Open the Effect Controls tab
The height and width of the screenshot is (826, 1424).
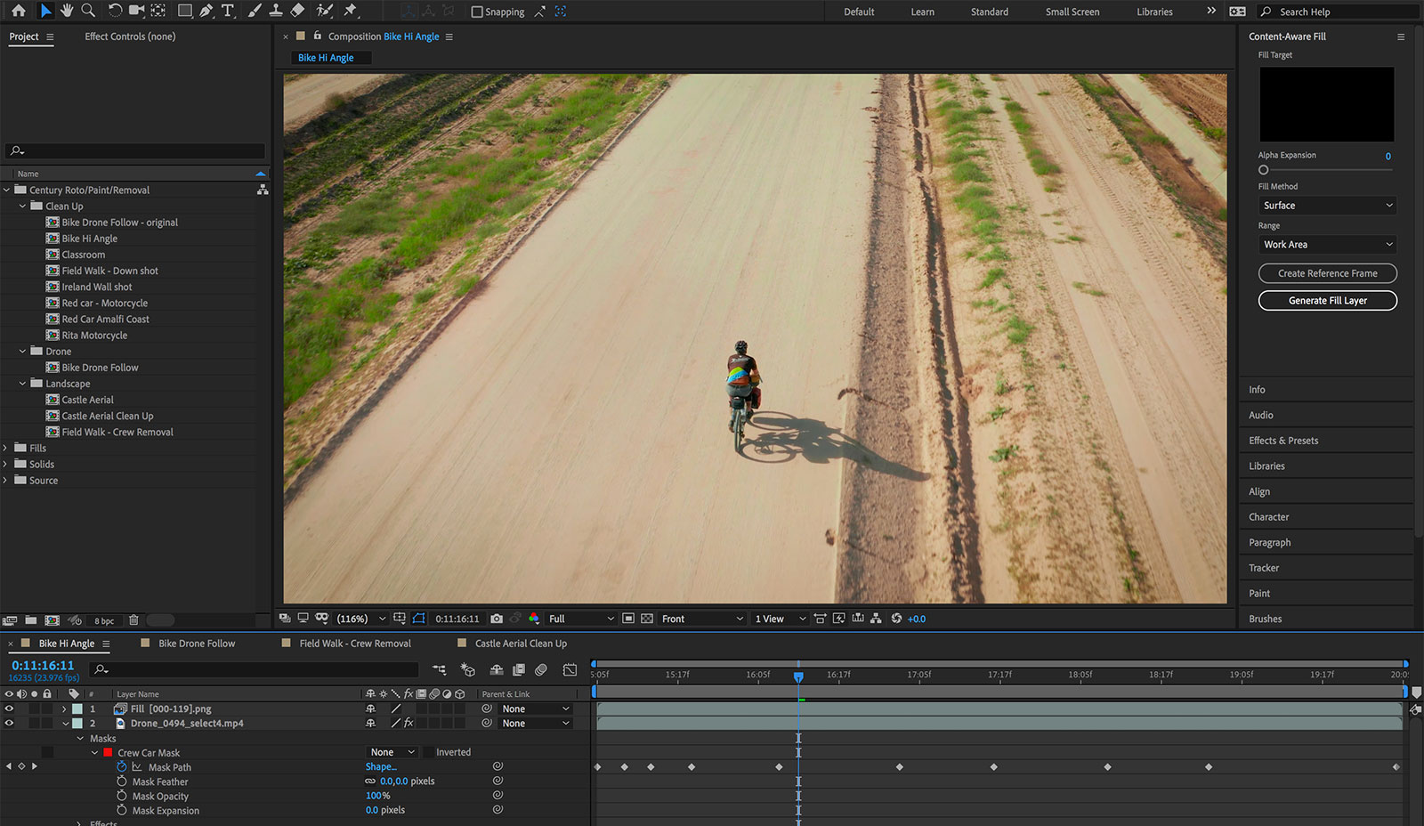click(130, 36)
